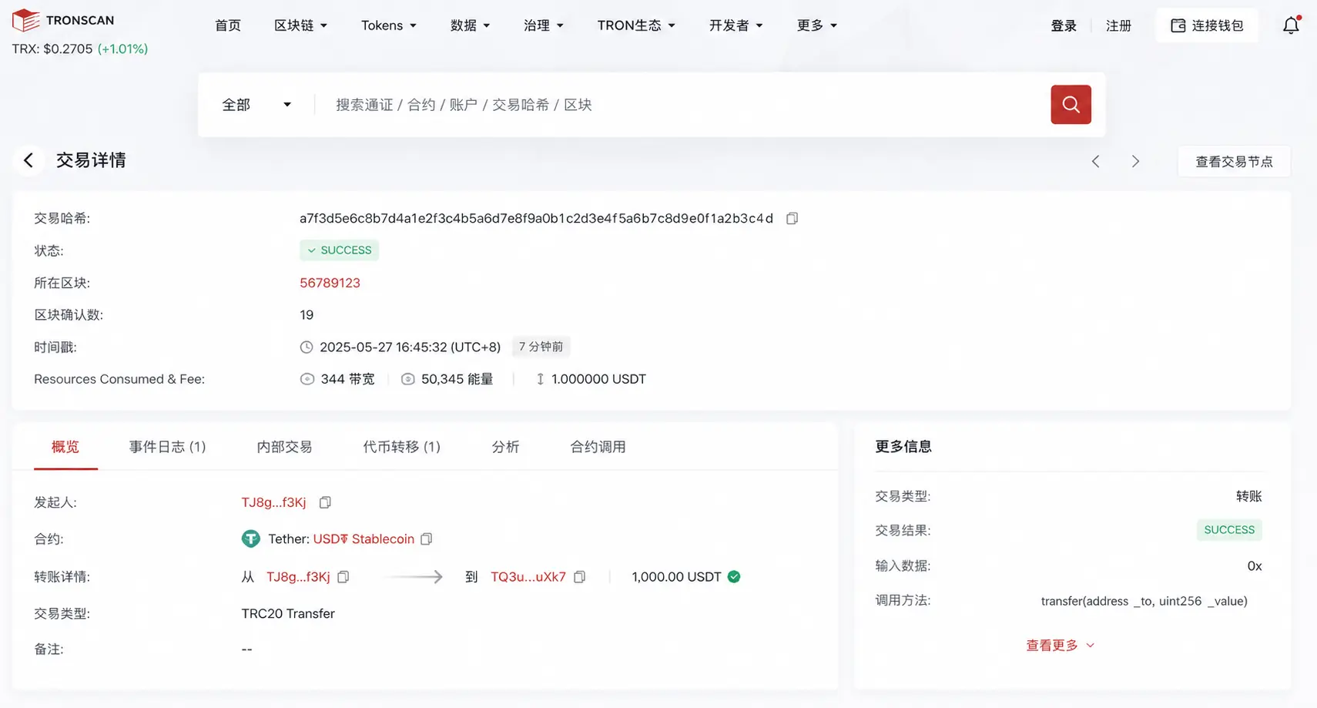
Task: Open the USD₮ Stablecoin contract link
Action: [x=364, y=539]
